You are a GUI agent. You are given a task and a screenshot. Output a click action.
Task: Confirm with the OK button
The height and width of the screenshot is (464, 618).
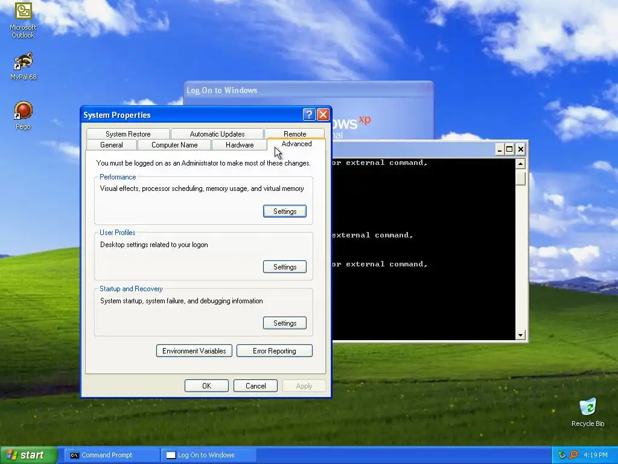206,385
